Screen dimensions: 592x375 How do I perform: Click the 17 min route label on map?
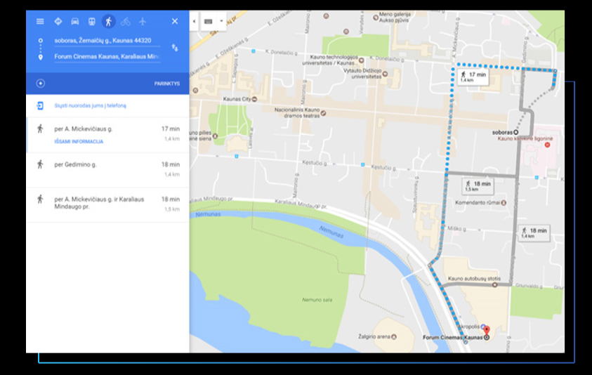(x=473, y=77)
